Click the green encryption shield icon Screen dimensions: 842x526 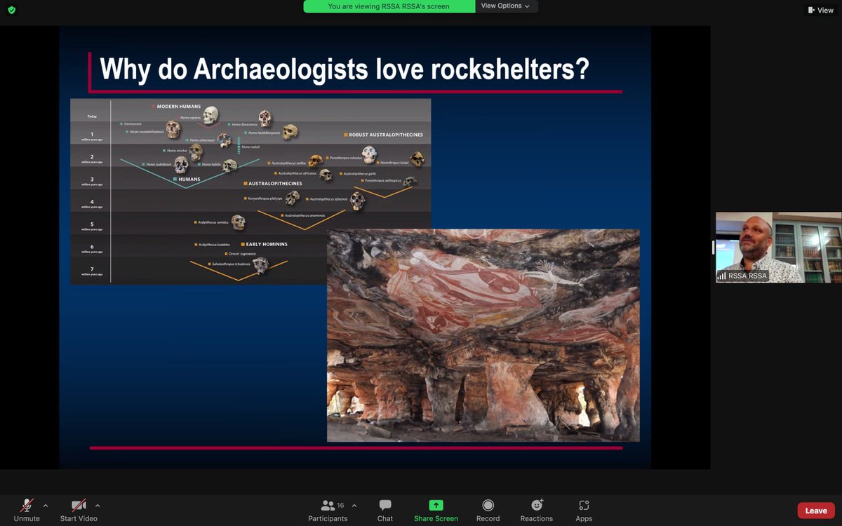pyautogui.click(x=11, y=10)
